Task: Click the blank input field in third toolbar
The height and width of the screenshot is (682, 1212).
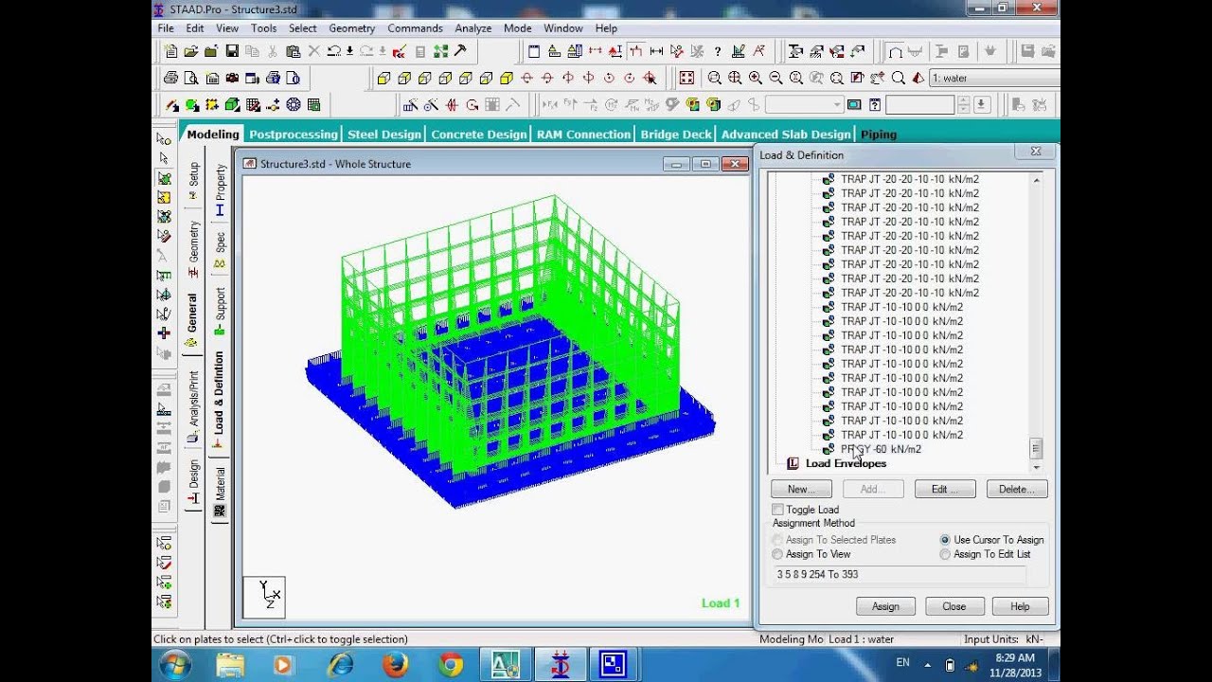Action: point(920,105)
